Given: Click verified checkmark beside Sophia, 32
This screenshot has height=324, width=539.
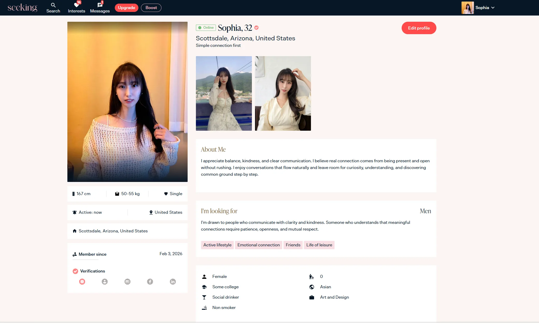Looking at the screenshot, I should [x=256, y=28].
